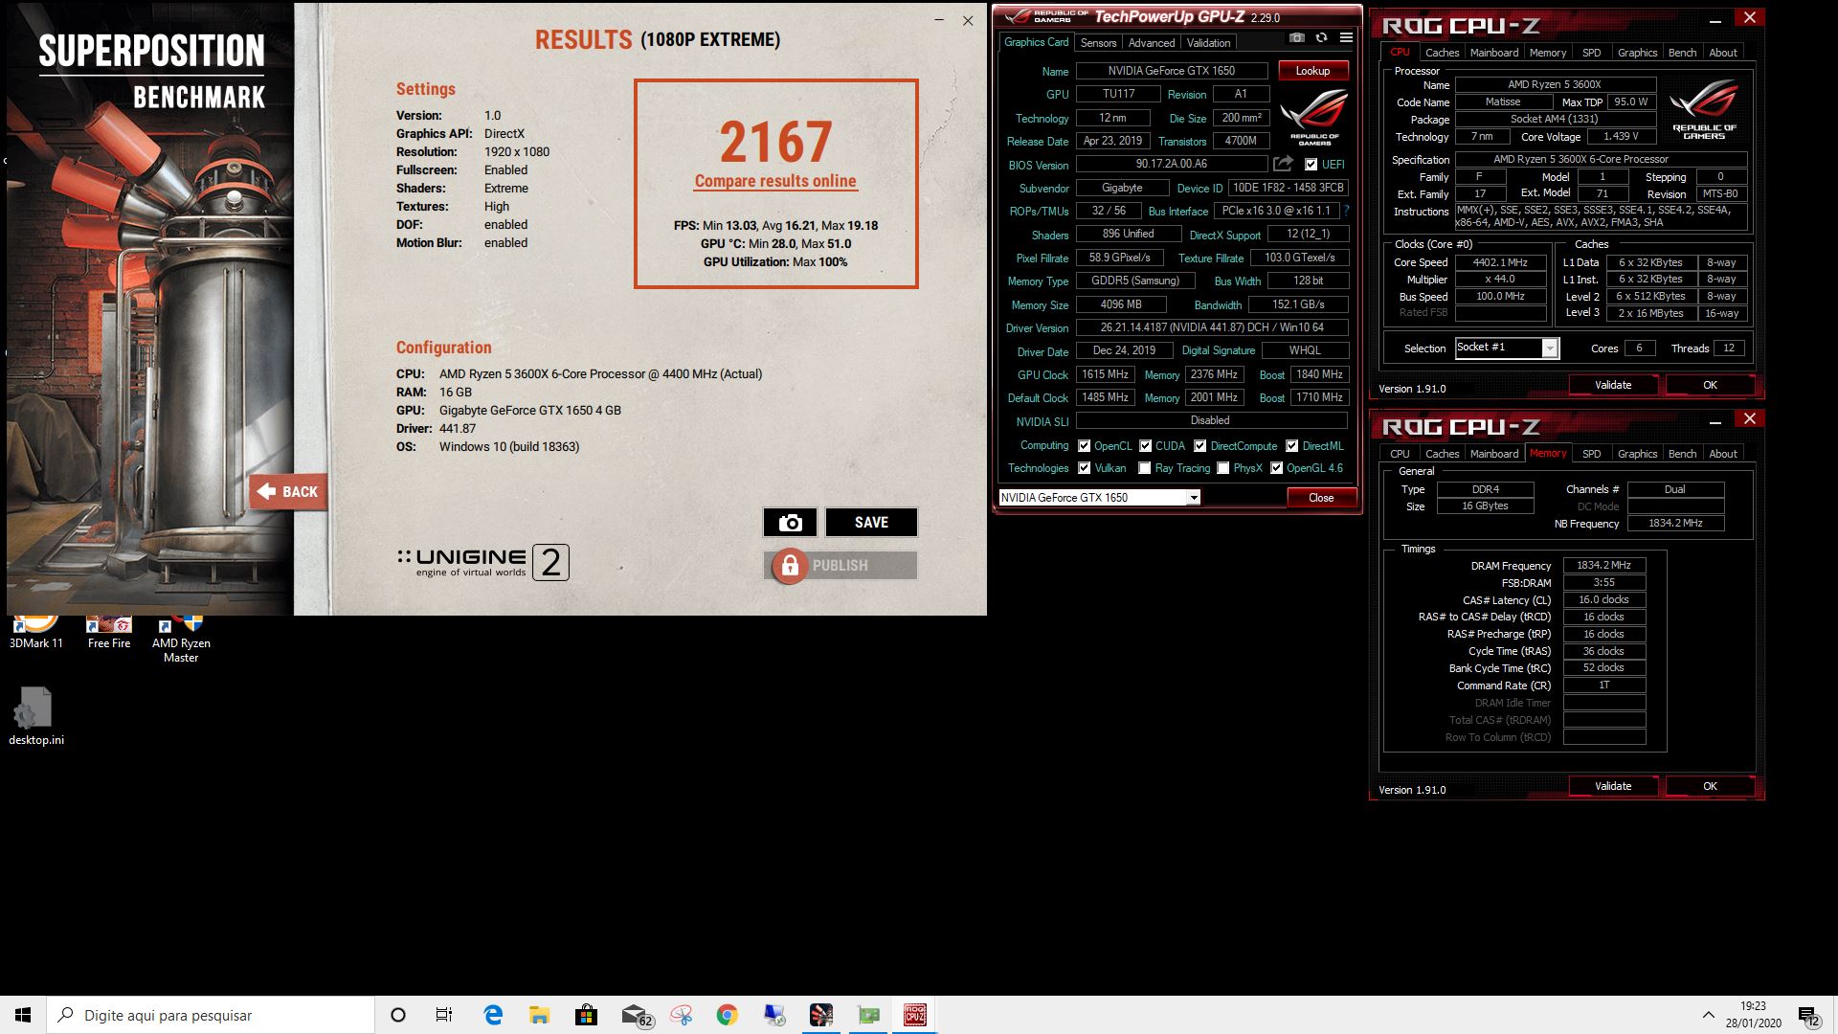The width and height of the screenshot is (1838, 1034).
Task: Open 3DMark 11 desktop shortcut
Action: tap(36, 633)
